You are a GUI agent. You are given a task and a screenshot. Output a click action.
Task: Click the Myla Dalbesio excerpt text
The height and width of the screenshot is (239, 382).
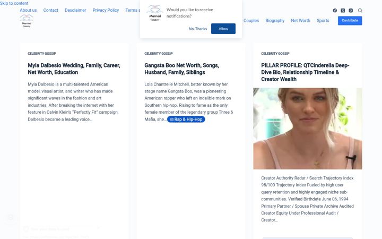73,101
